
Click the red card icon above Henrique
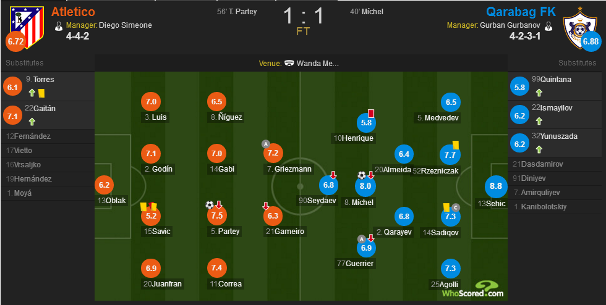[x=371, y=113]
